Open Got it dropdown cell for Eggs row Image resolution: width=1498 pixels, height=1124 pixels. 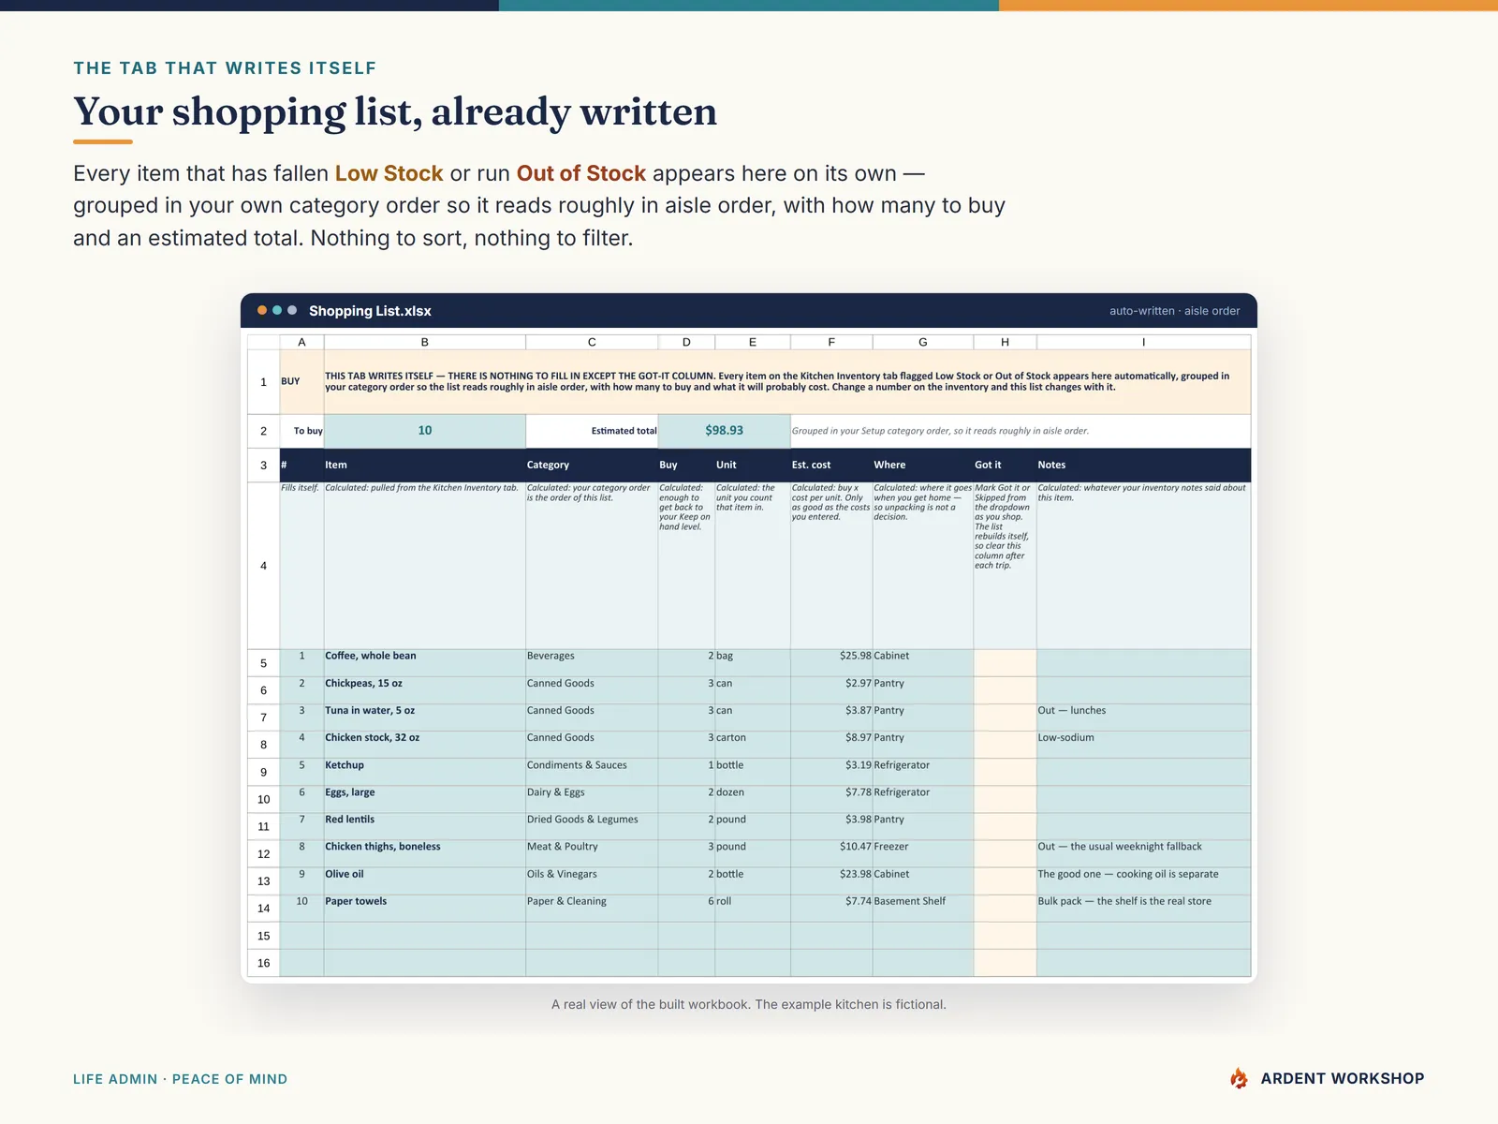[1005, 799]
